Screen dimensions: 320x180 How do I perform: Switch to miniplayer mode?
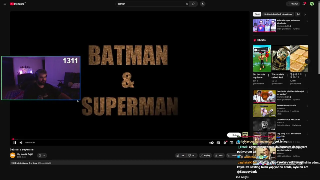[231, 142]
